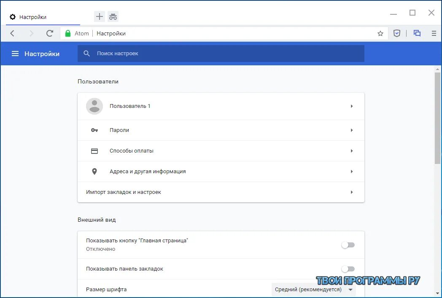442x298 pixels.
Task: Click the vertical scrollbar thumb
Action: click(437, 118)
